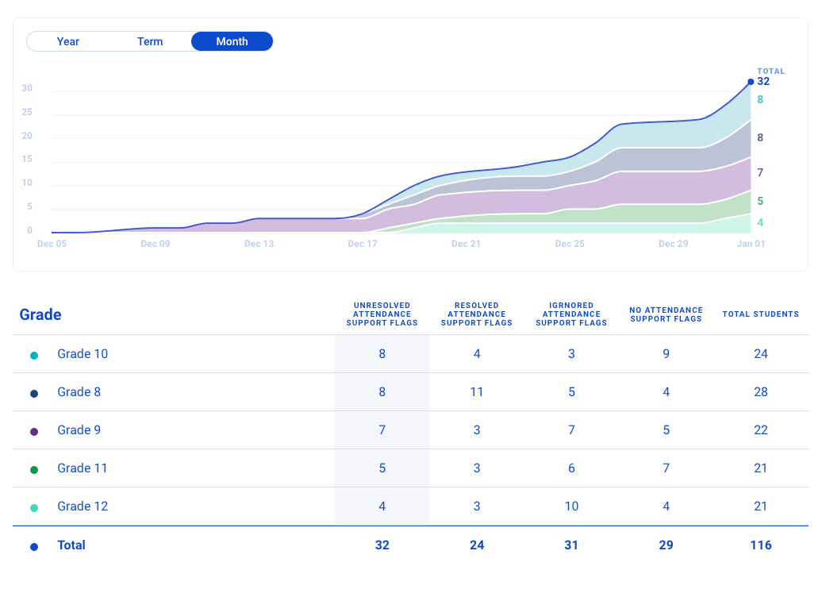Sort by Unresolved Attendance Support Flags column
The height and width of the screenshot is (597, 822).
(x=382, y=314)
